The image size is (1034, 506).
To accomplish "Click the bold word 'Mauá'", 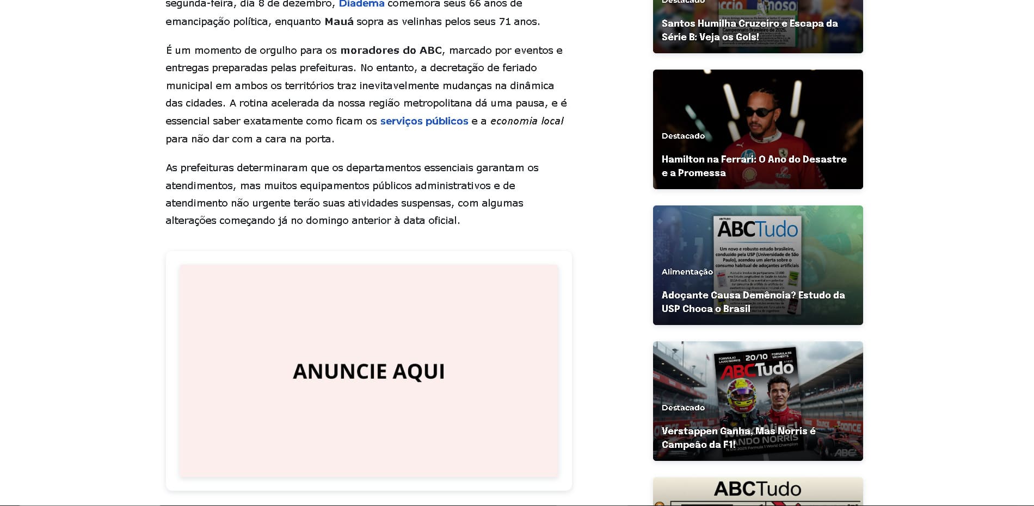I will (x=339, y=22).
